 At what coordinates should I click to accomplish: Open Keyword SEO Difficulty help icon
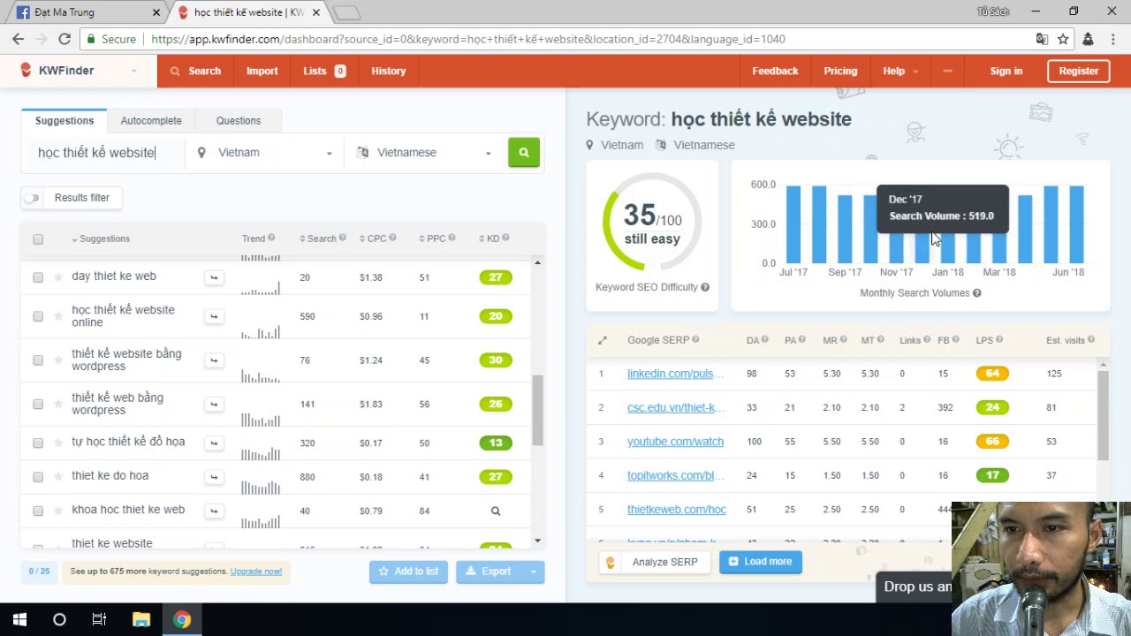click(x=705, y=287)
